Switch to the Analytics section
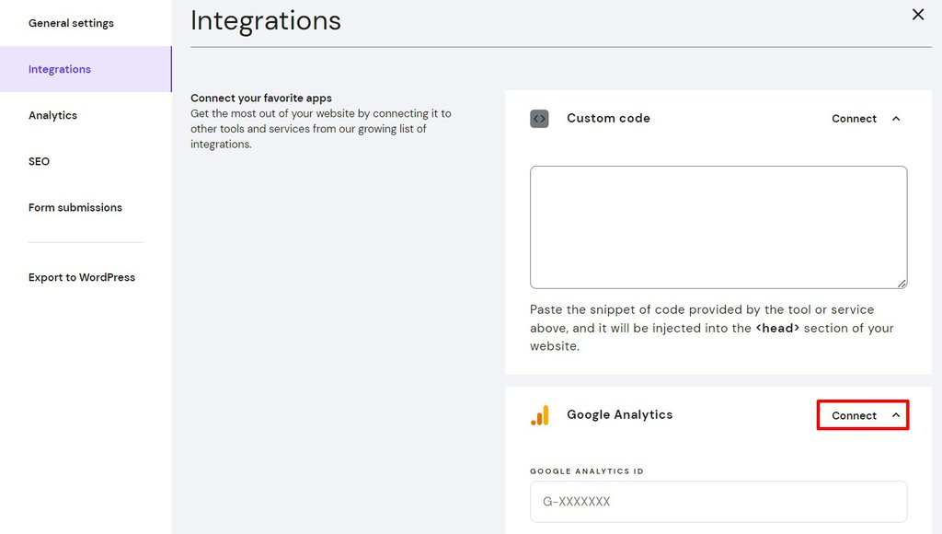942x534 pixels. click(52, 115)
